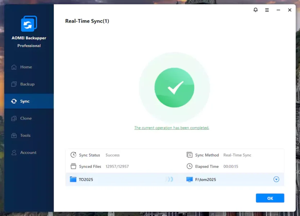Open the Account section icon
The width and height of the screenshot is (300, 216).
click(x=14, y=153)
